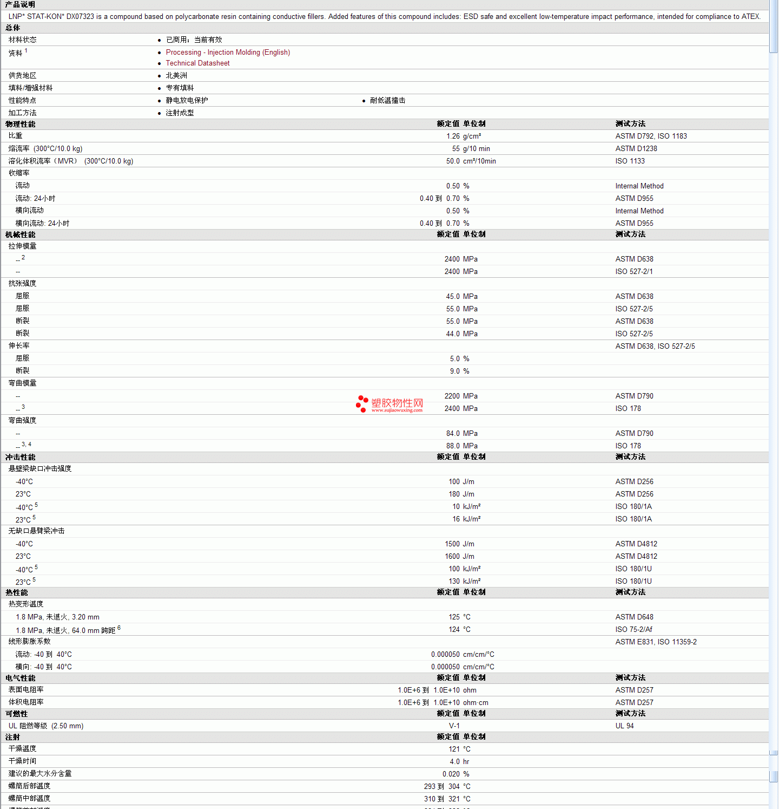The width and height of the screenshot is (779, 809).
Task: Click the ISO 527-2/1 test method
Action: point(633,272)
